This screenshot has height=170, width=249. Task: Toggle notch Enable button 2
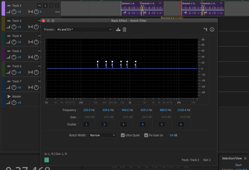coord(104,124)
